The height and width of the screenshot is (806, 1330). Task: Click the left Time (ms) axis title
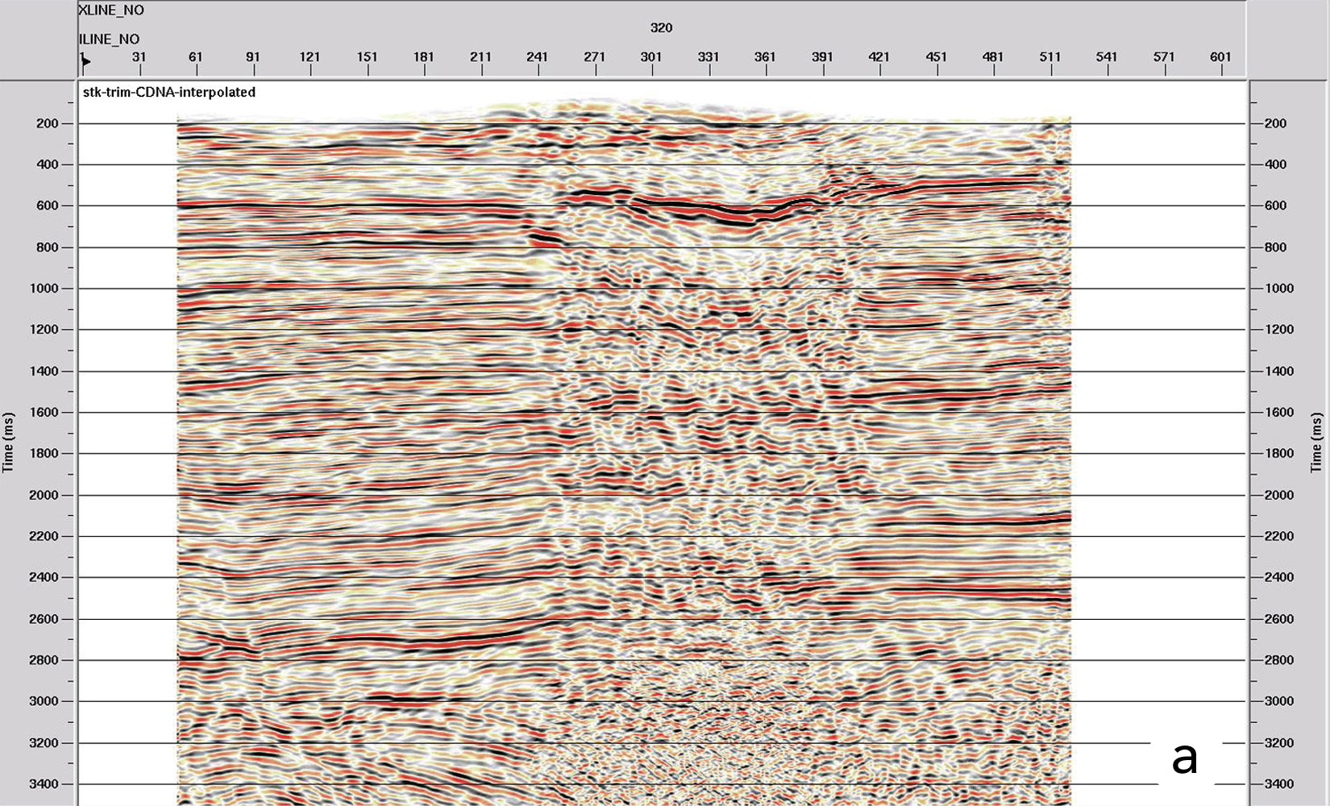[x=8, y=442]
